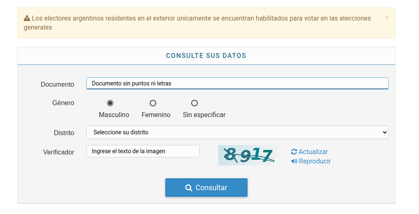The width and height of the screenshot is (419, 214).
Task: Click the Sin especificar text label
Action: coord(204,115)
